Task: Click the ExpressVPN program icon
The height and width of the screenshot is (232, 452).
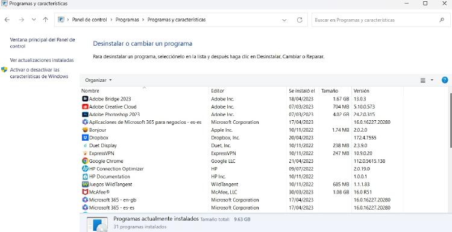Action: pos(85,153)
